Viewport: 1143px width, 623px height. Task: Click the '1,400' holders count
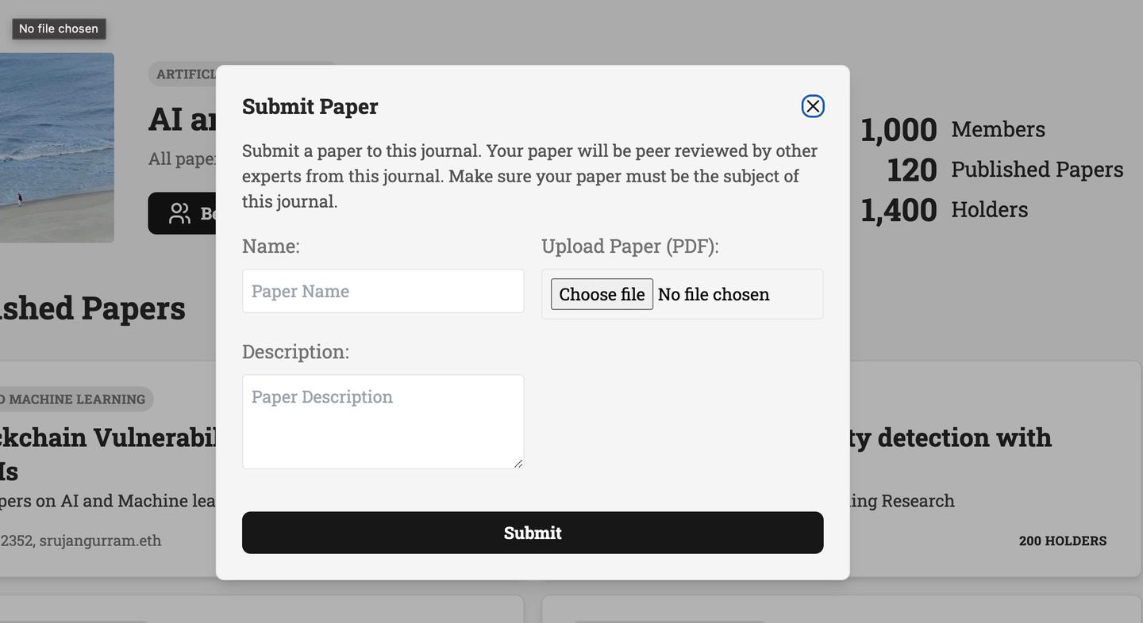click(x=899, y=210)
